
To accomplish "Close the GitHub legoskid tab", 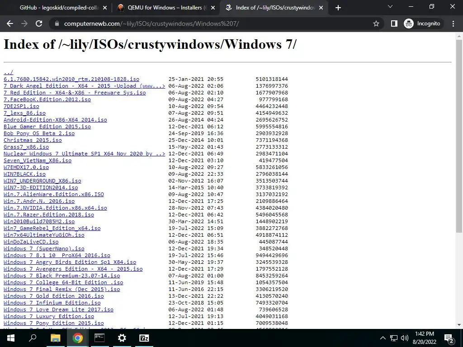I will [105, 8].
